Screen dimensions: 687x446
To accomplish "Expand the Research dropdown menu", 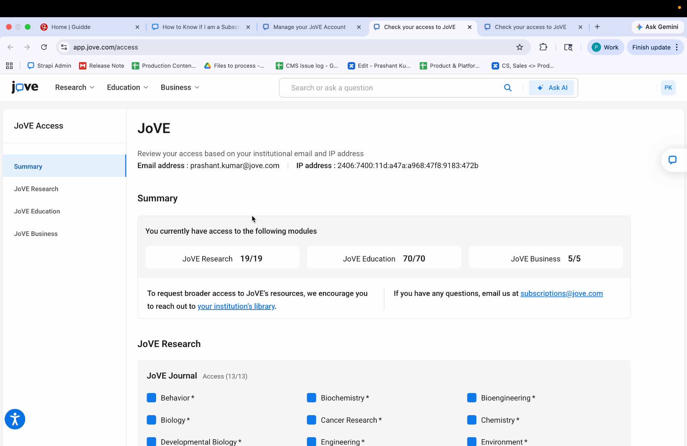I will click(74, 87).
